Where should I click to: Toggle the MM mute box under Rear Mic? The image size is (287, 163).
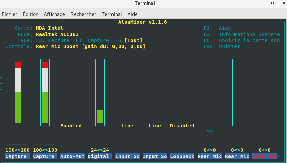tap(210, 132)
